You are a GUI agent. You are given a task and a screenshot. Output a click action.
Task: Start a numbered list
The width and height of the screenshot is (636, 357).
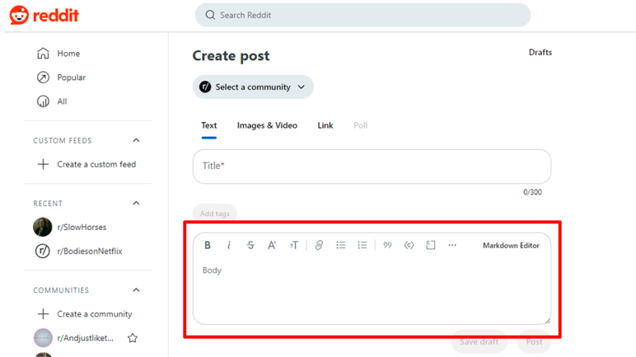tap(362, 245)
